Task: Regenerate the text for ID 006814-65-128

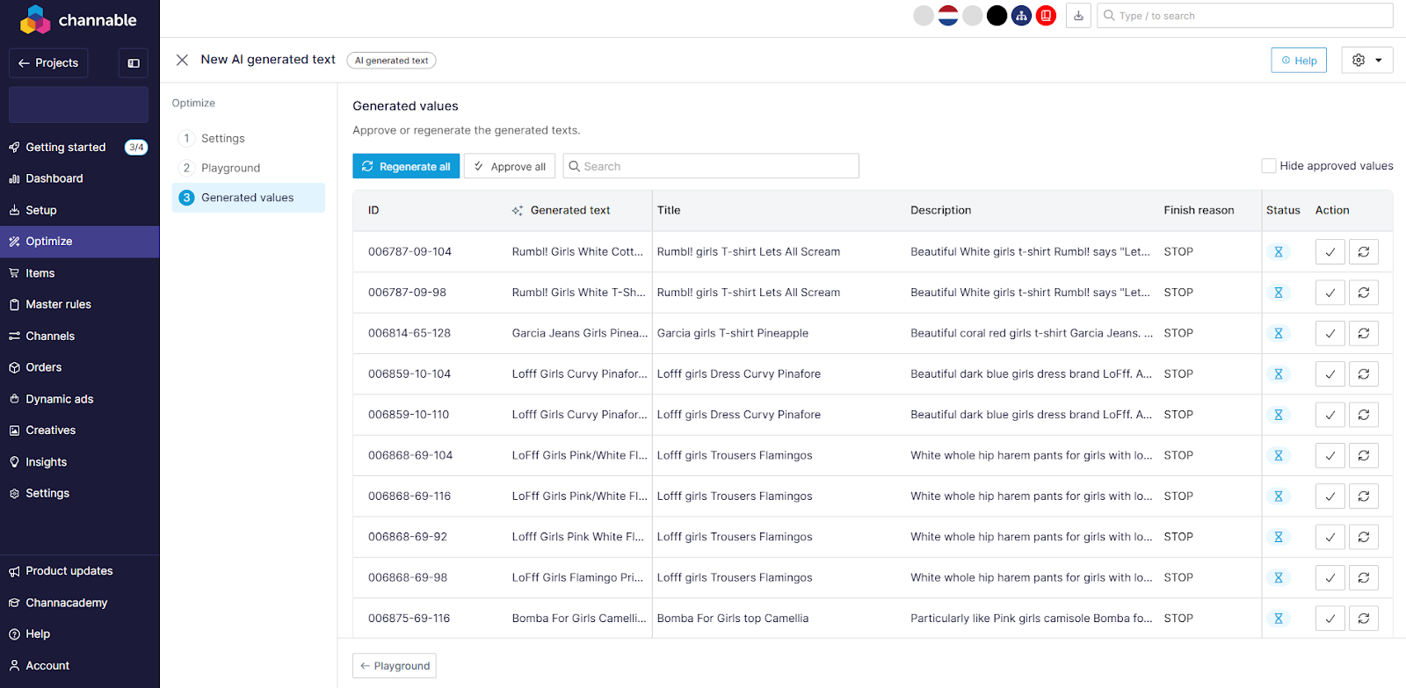Action: pos(1363,334)
